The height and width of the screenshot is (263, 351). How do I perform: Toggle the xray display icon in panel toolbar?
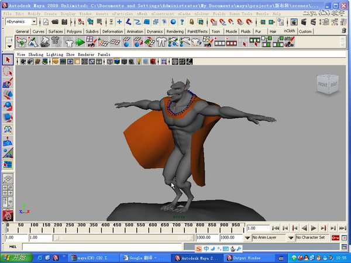click(175, 61)
